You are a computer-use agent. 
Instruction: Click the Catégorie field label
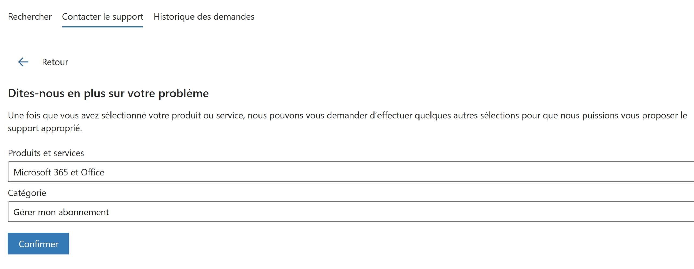tap(27, 193)
